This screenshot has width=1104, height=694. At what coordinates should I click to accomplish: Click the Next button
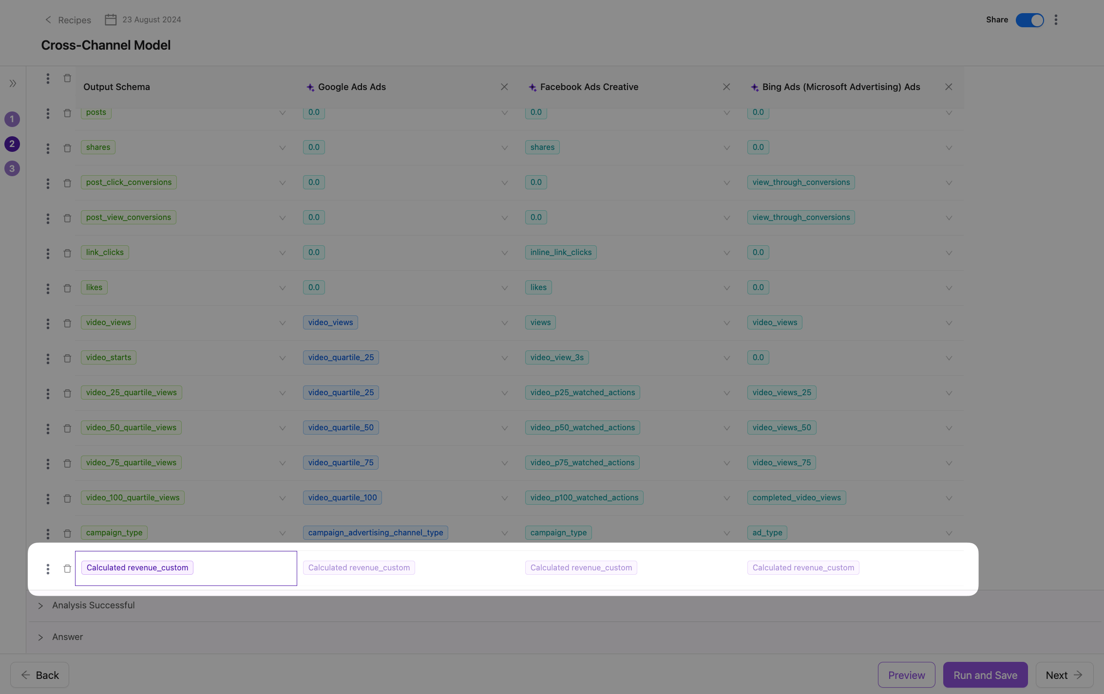[1064, 675]
